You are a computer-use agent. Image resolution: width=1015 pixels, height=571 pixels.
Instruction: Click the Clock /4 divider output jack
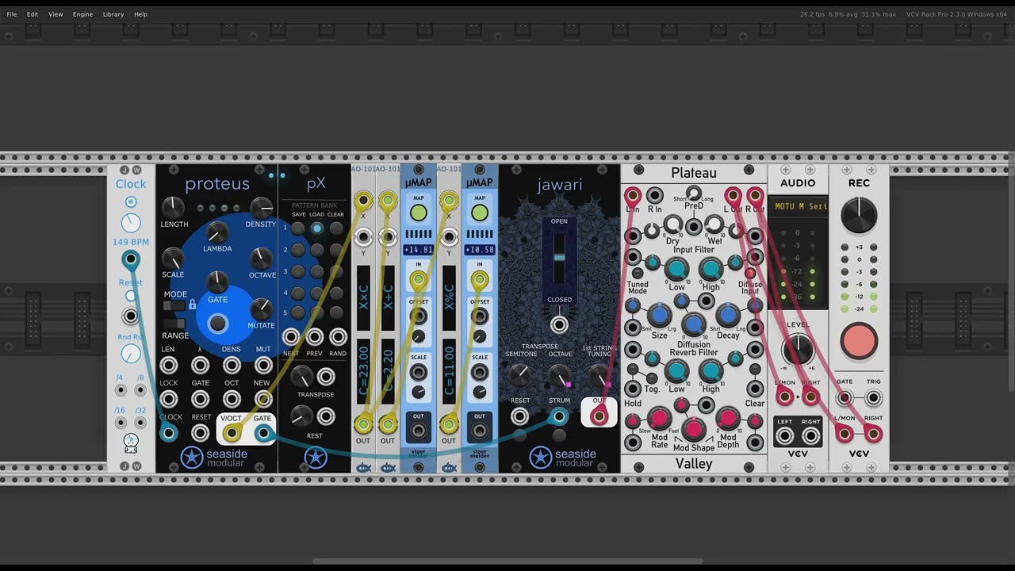tap(121, 390)
